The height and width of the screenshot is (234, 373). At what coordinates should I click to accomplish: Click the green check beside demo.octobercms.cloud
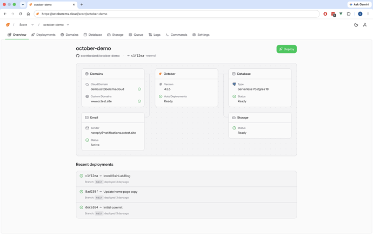tap(139, 89)
